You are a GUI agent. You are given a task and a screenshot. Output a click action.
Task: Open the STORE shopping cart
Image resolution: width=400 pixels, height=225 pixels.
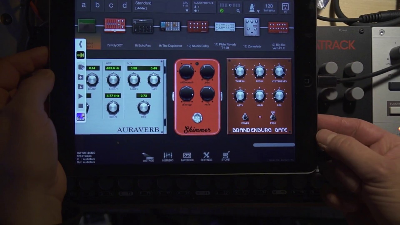[x=226, y=156]
